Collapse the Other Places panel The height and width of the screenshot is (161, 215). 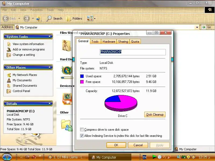coord(50,67)
